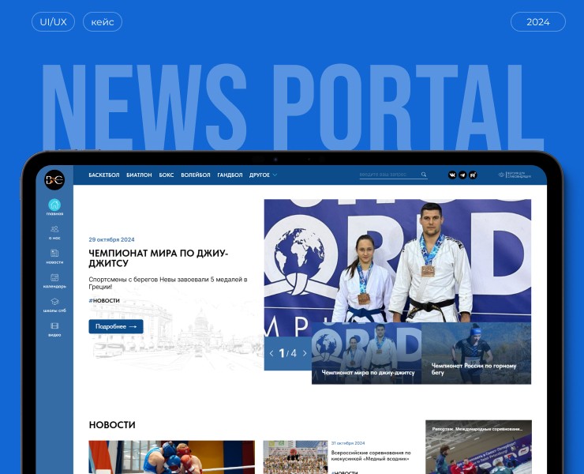Open the news icon in sidebar
584x474 pixels.
coord(54,254)
